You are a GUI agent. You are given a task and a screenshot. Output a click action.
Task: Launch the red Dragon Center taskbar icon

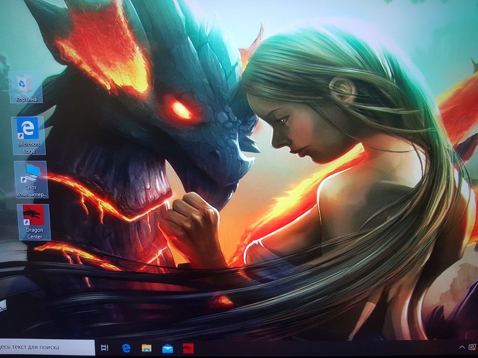[188, 348]
